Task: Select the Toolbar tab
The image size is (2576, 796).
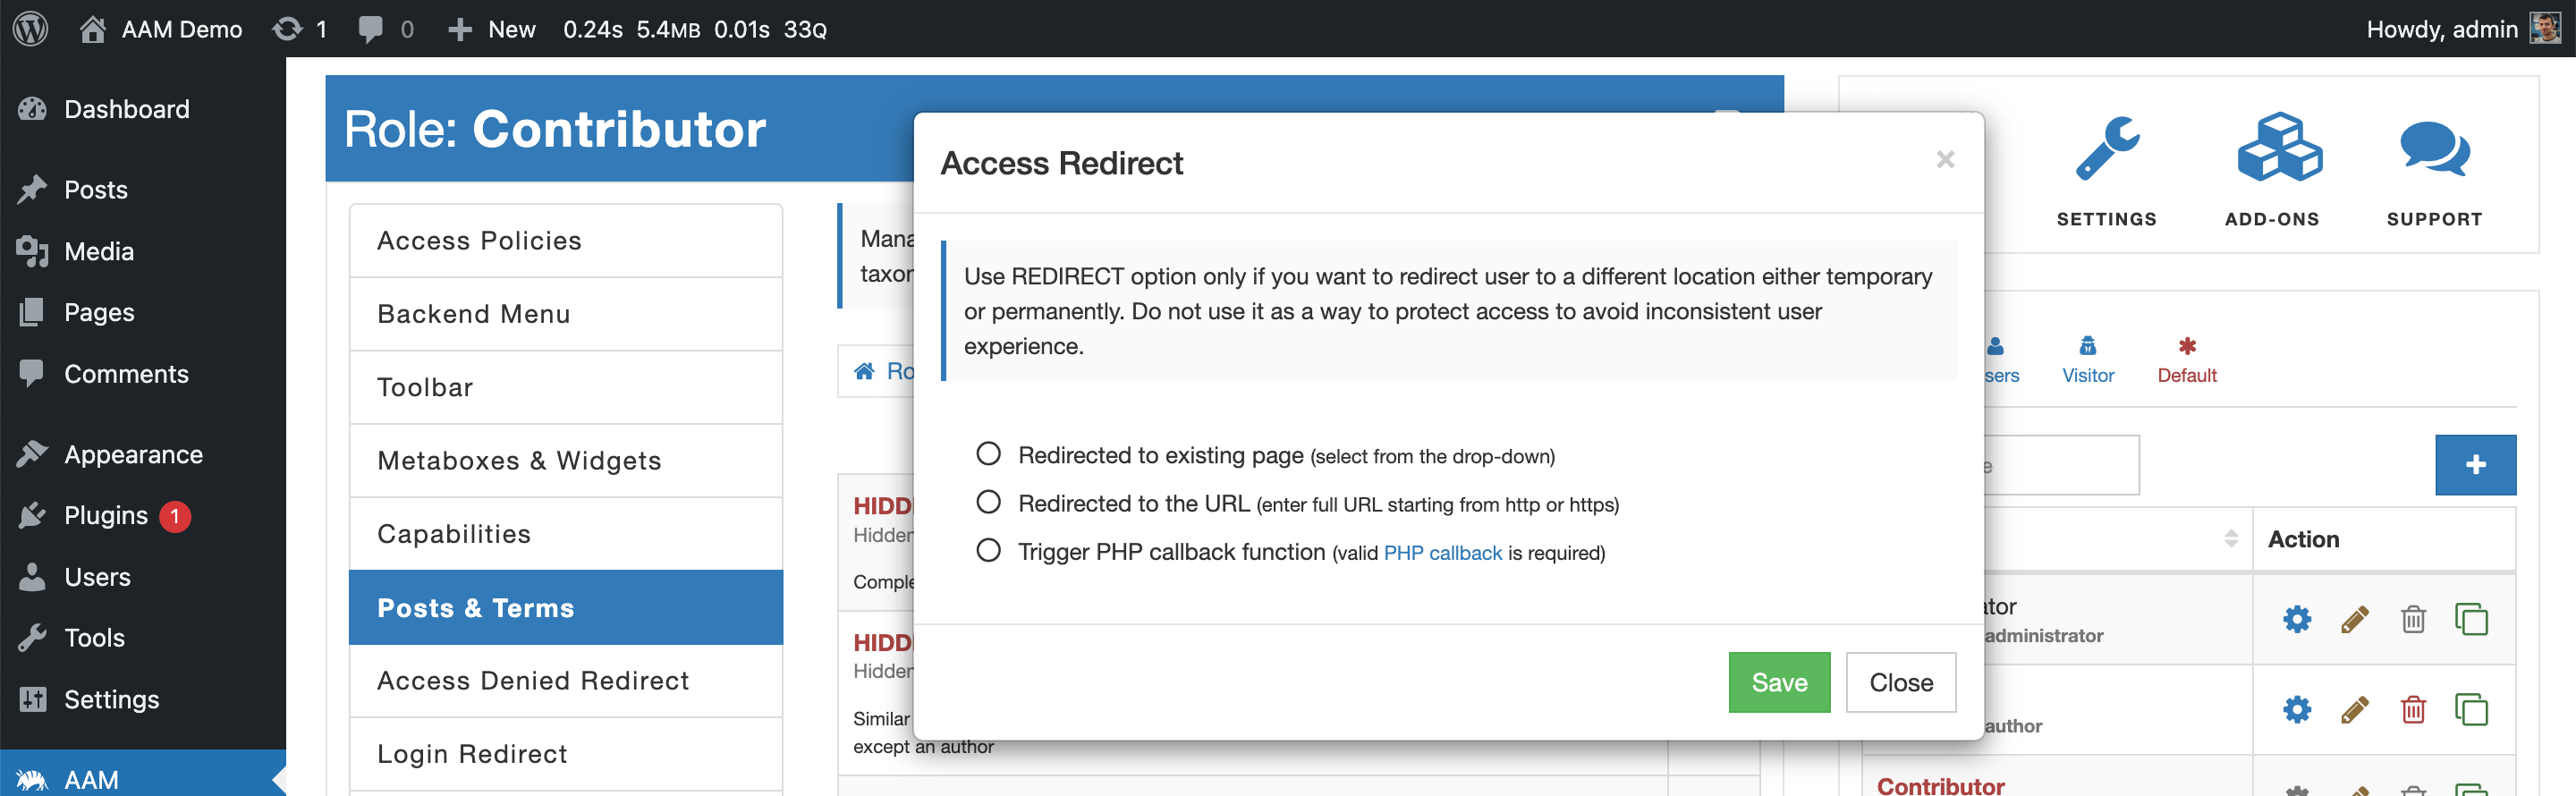Action: click(566, 387)
